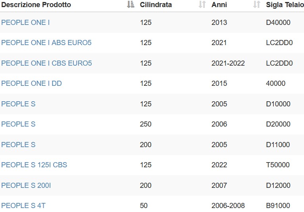Click the Cilindrata column sort arrows
304x212 pixels.
click(x=202, y=4)
